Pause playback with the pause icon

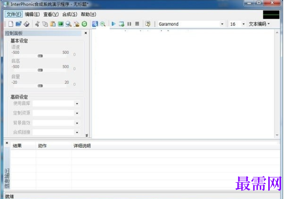129,24
